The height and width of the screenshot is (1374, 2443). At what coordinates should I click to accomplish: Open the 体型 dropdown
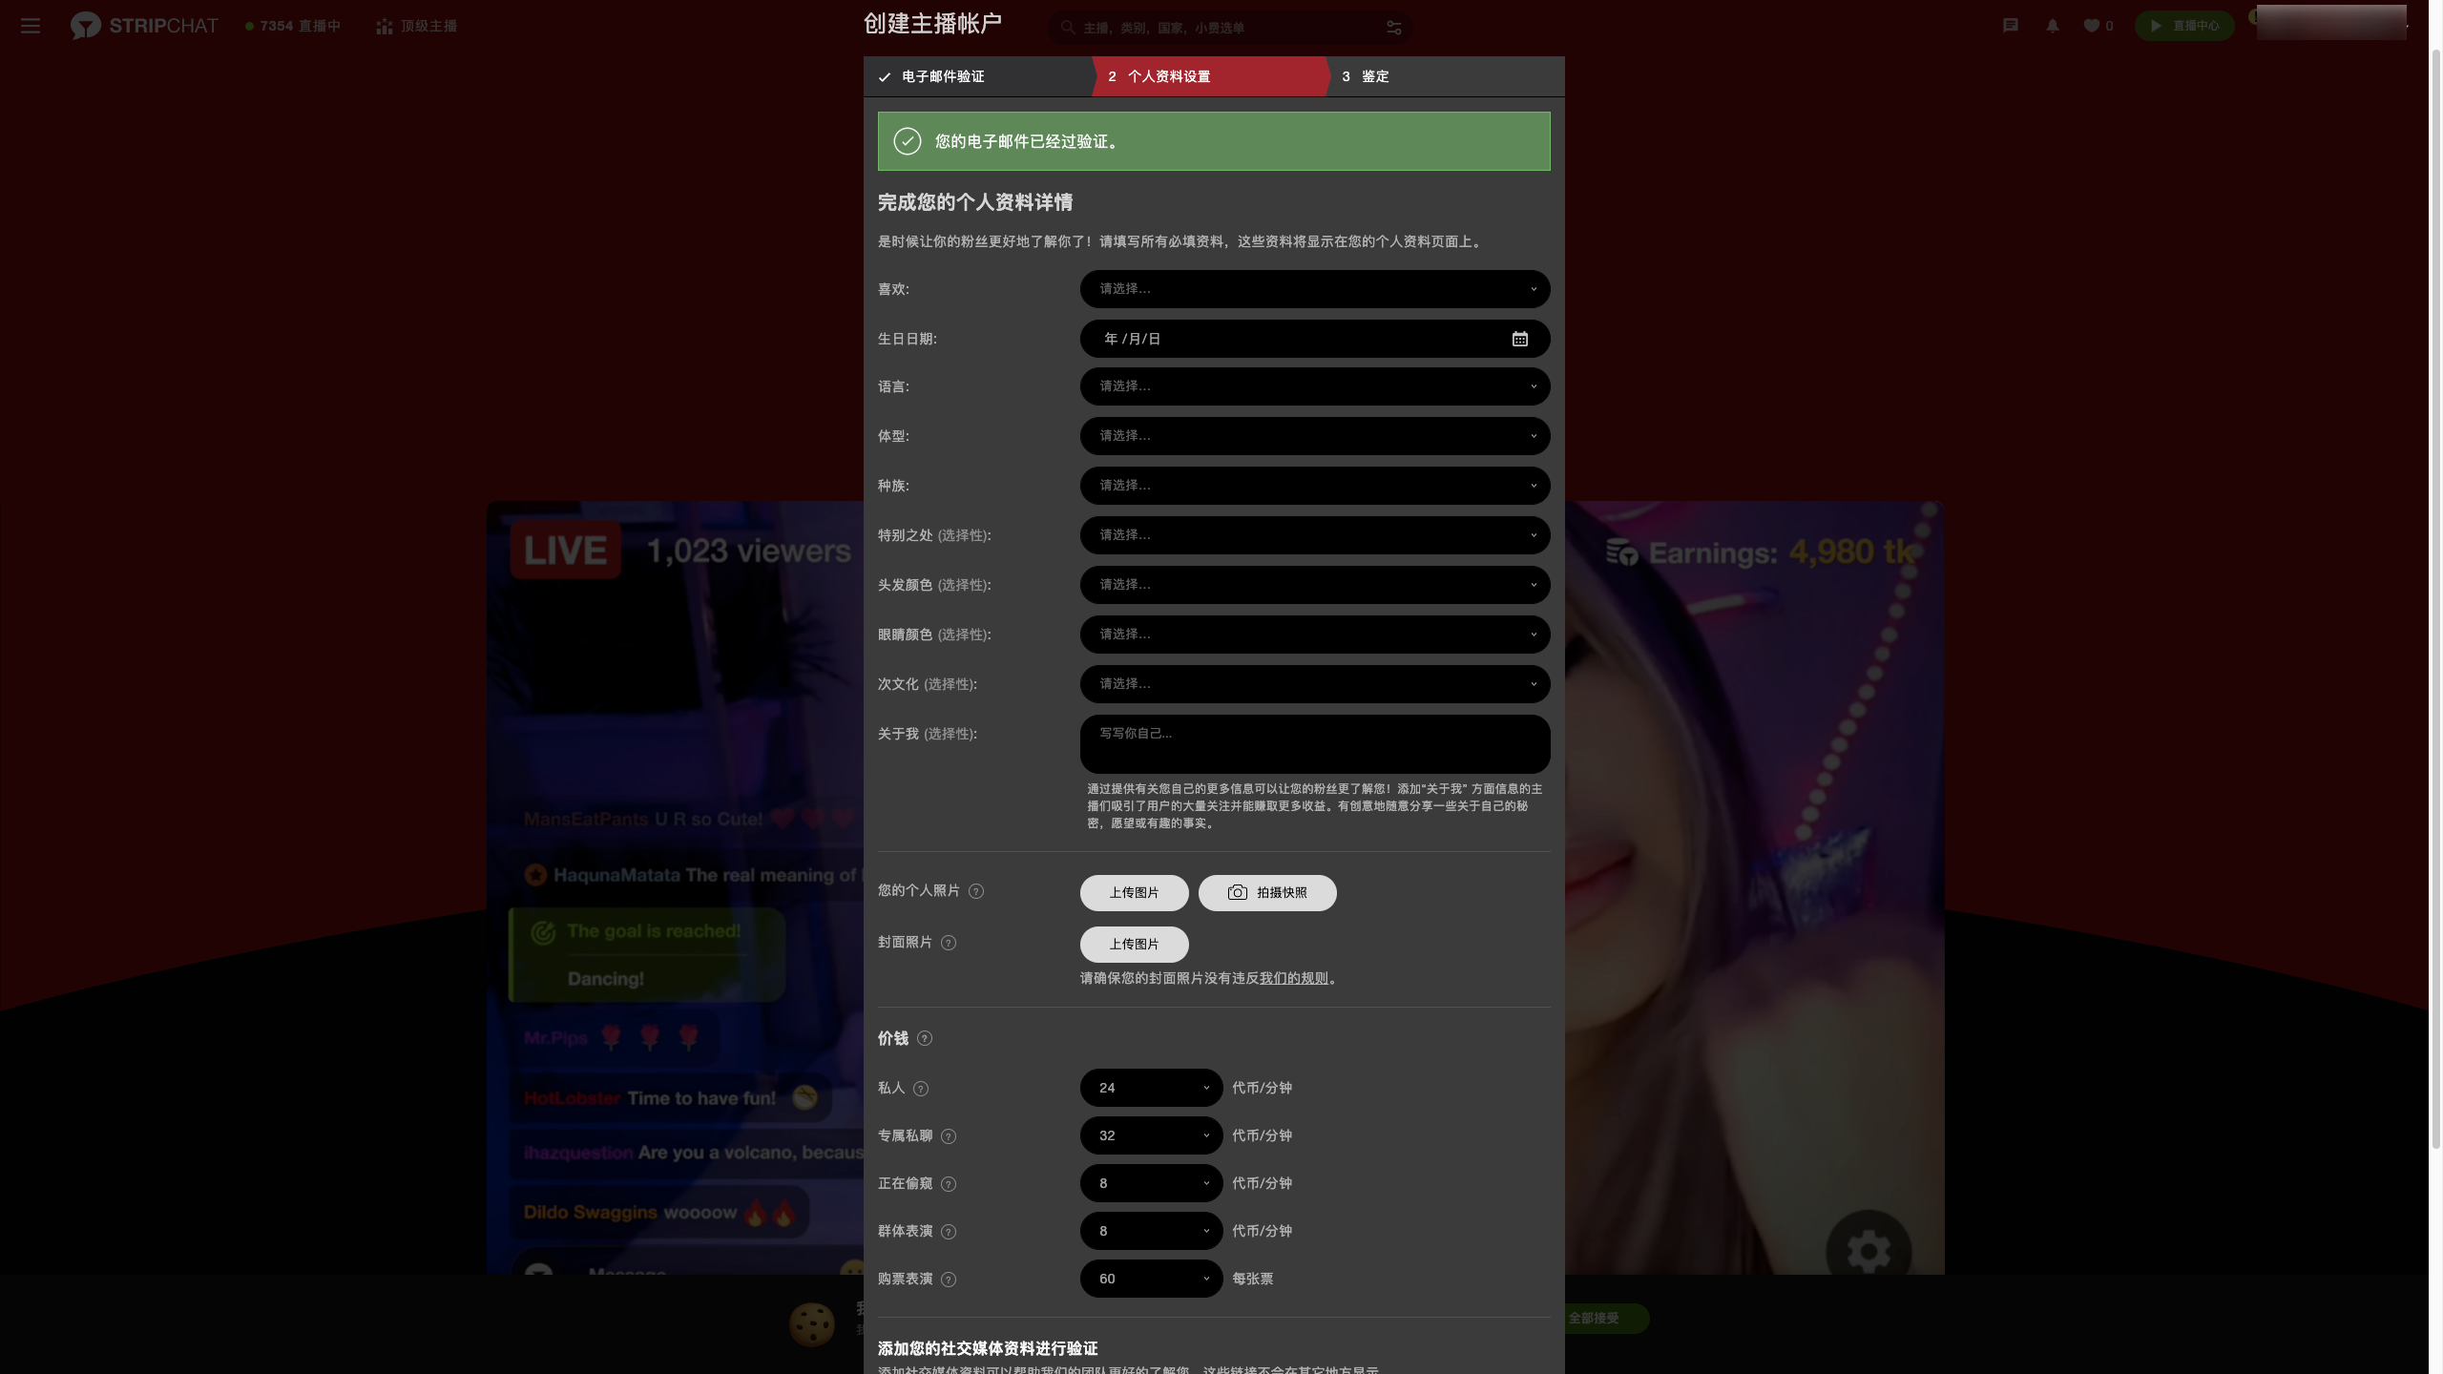[1315, 436]
